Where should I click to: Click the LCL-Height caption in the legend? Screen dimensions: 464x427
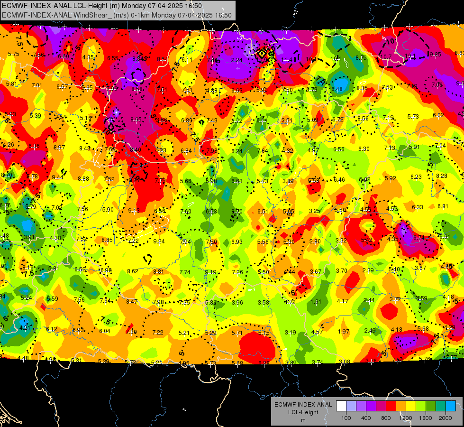[303, 412]
